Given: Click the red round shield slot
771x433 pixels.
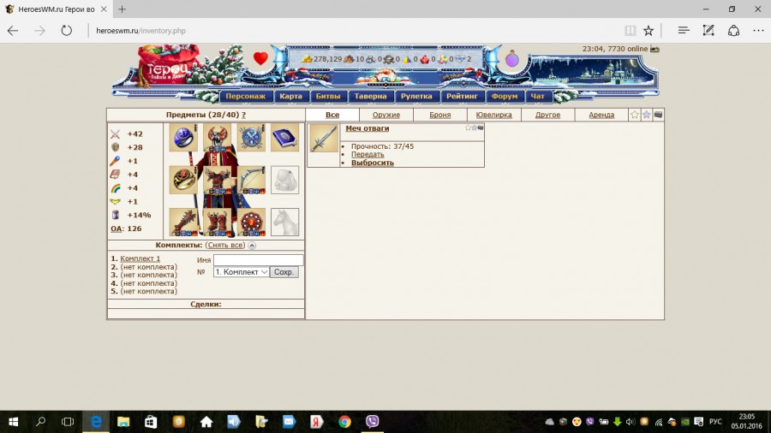Looking at the screenshot, I should [x=251, y=222].
